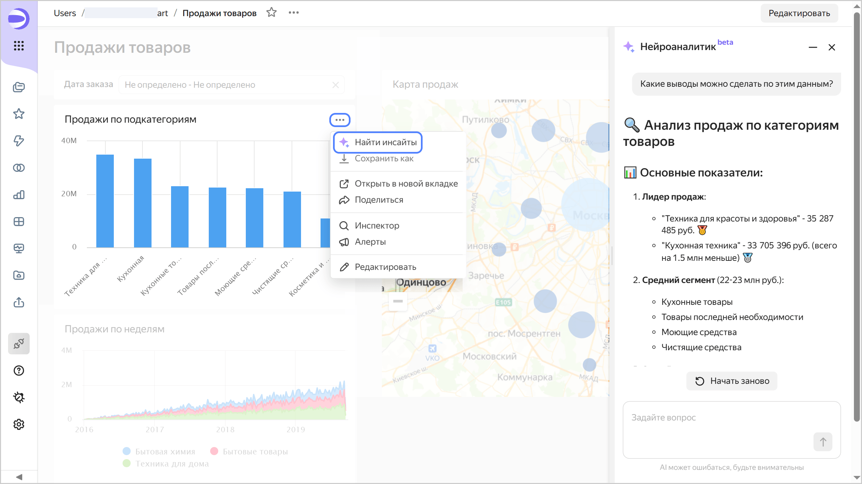
Task: Open the chart three-dots menu button
Action: (340, 120)
